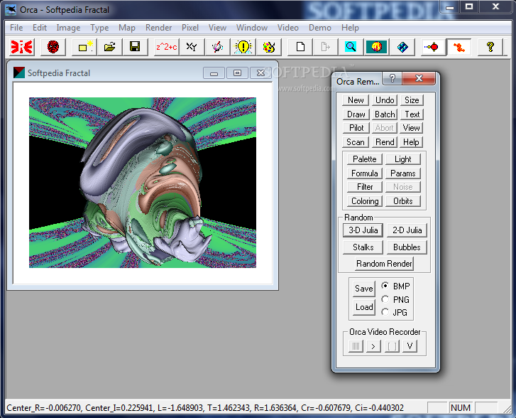Click the Softpedia Fractal window icon
The width and height of the screenshot is (516, 418).
[18, 73]
